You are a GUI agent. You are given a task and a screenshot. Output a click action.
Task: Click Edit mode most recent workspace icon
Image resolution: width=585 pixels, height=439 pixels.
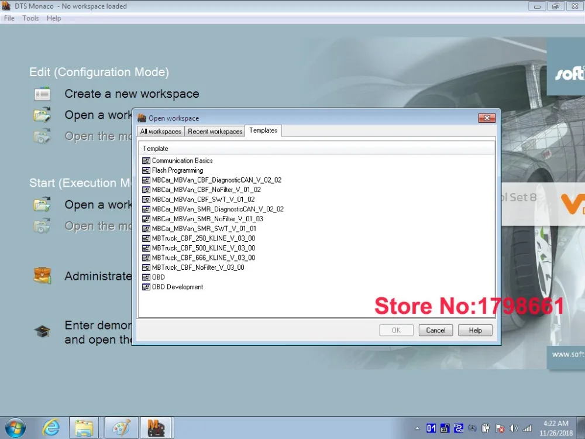42,136
